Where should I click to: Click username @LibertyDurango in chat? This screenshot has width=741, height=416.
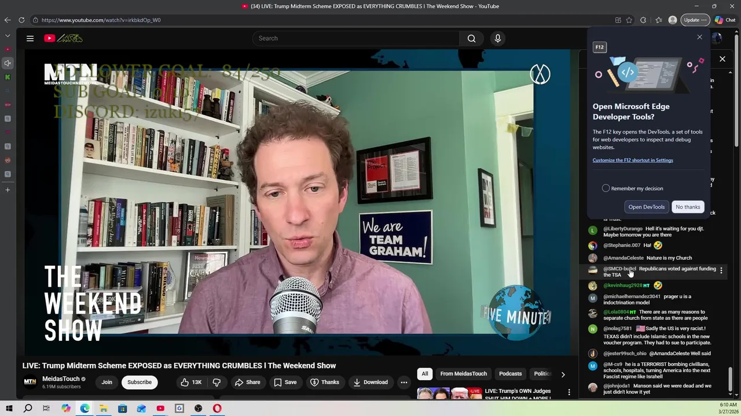pos(623,229)
